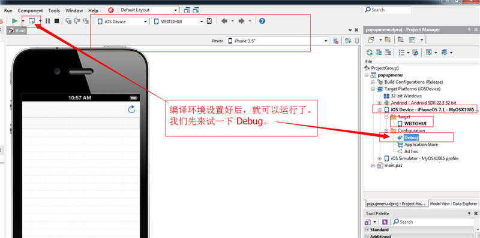Click the green Run button
The height and width of the screenshot is (238, 480).
click(x=14, y=21)
